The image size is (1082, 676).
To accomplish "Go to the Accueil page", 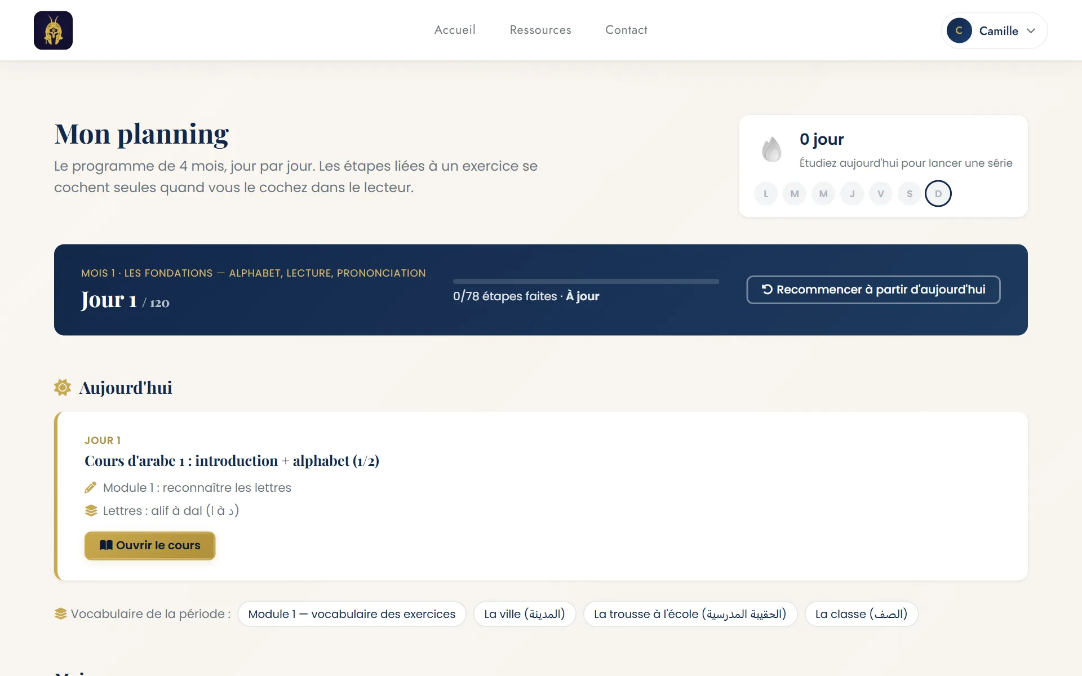I will [x=455, y=30].
